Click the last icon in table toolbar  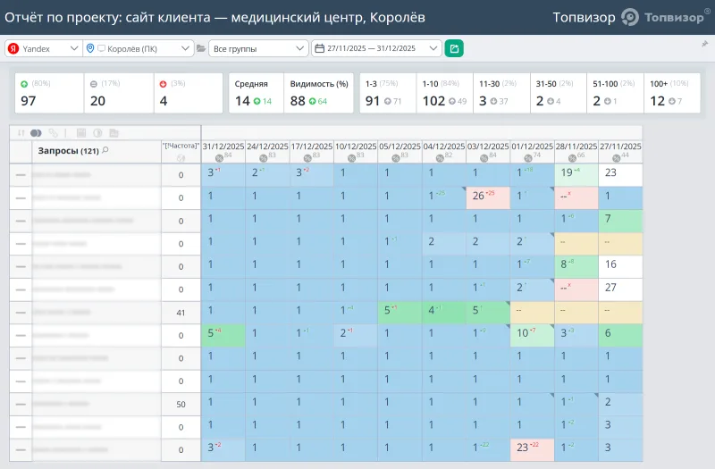coord(114,133)
